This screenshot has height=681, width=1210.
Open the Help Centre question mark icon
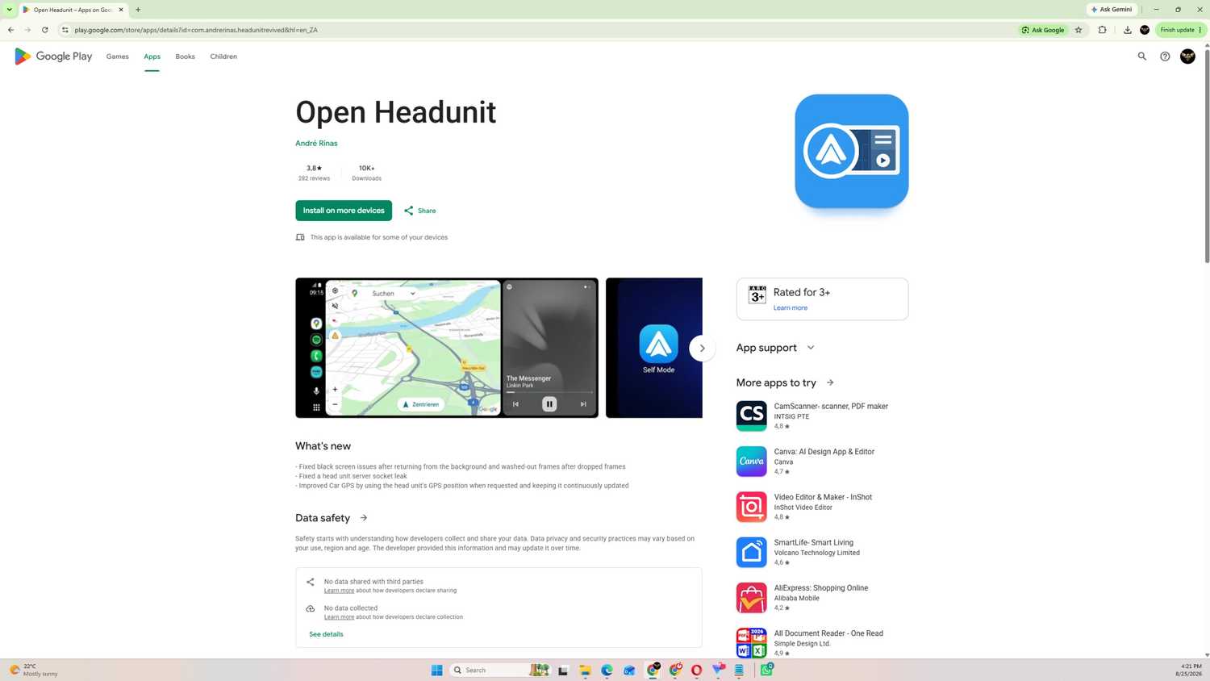[1164, 56]
